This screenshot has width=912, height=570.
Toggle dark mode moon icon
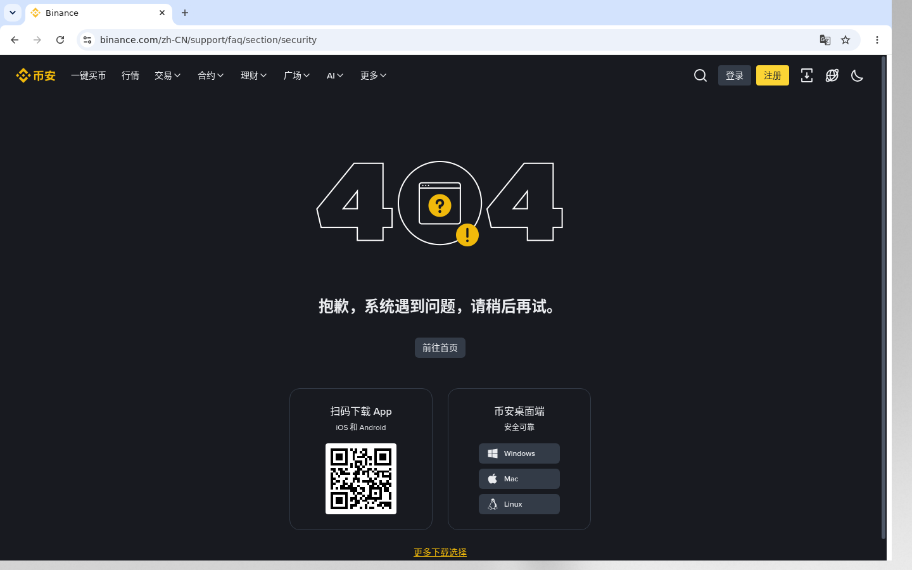pyautogui.click(x=858, y=75)
